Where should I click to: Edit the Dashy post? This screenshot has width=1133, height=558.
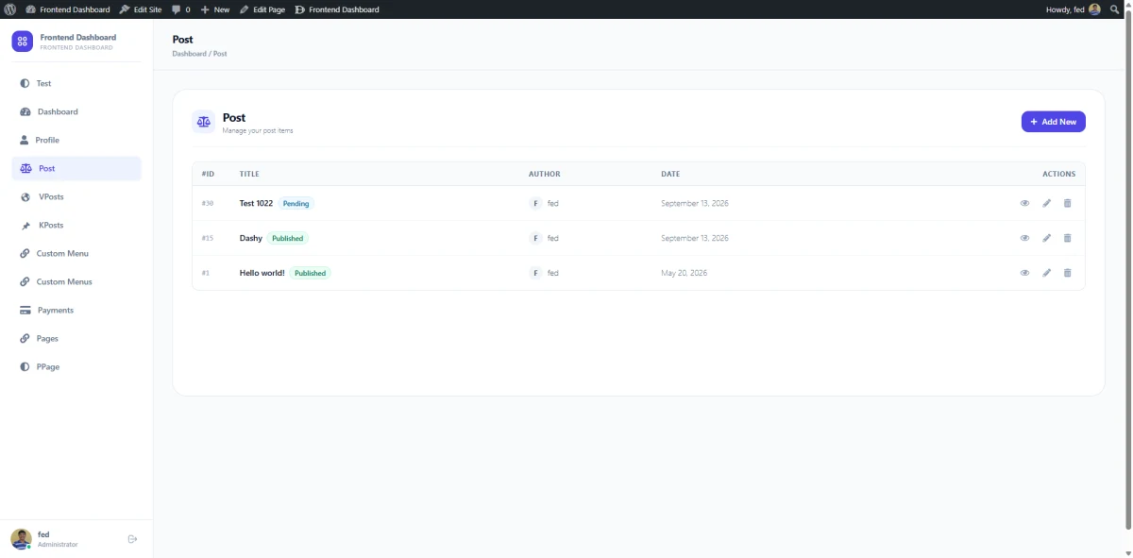pos(1046,238)
